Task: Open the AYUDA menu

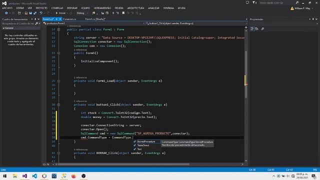Action: [181, 8]
